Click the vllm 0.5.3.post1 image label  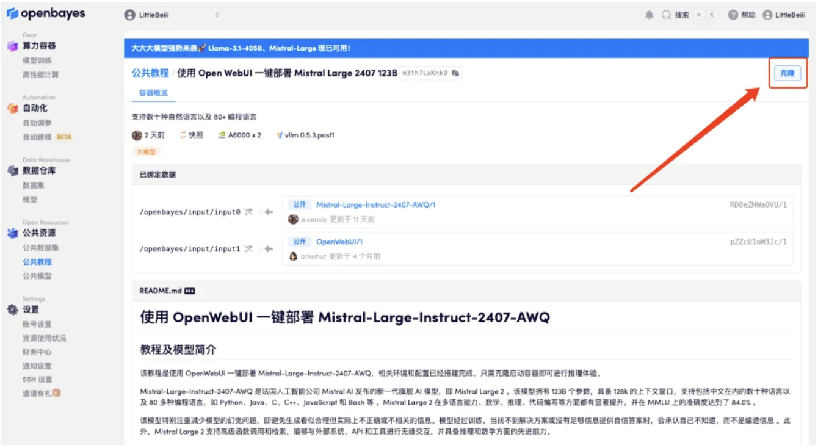309,135
